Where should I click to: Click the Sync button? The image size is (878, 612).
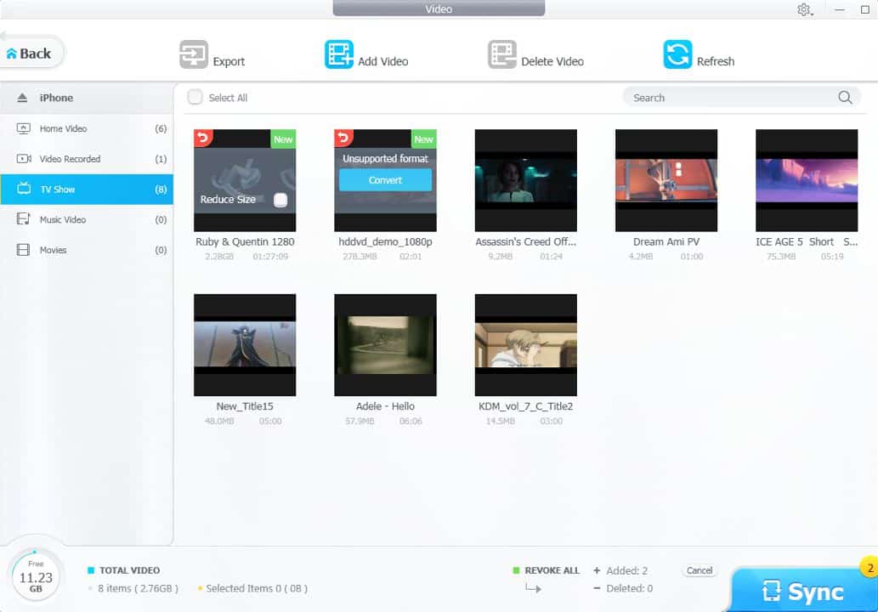click(804, 591)
